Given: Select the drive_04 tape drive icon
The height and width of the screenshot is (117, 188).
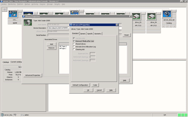Looking at the screenshot, I should (152, 16).
